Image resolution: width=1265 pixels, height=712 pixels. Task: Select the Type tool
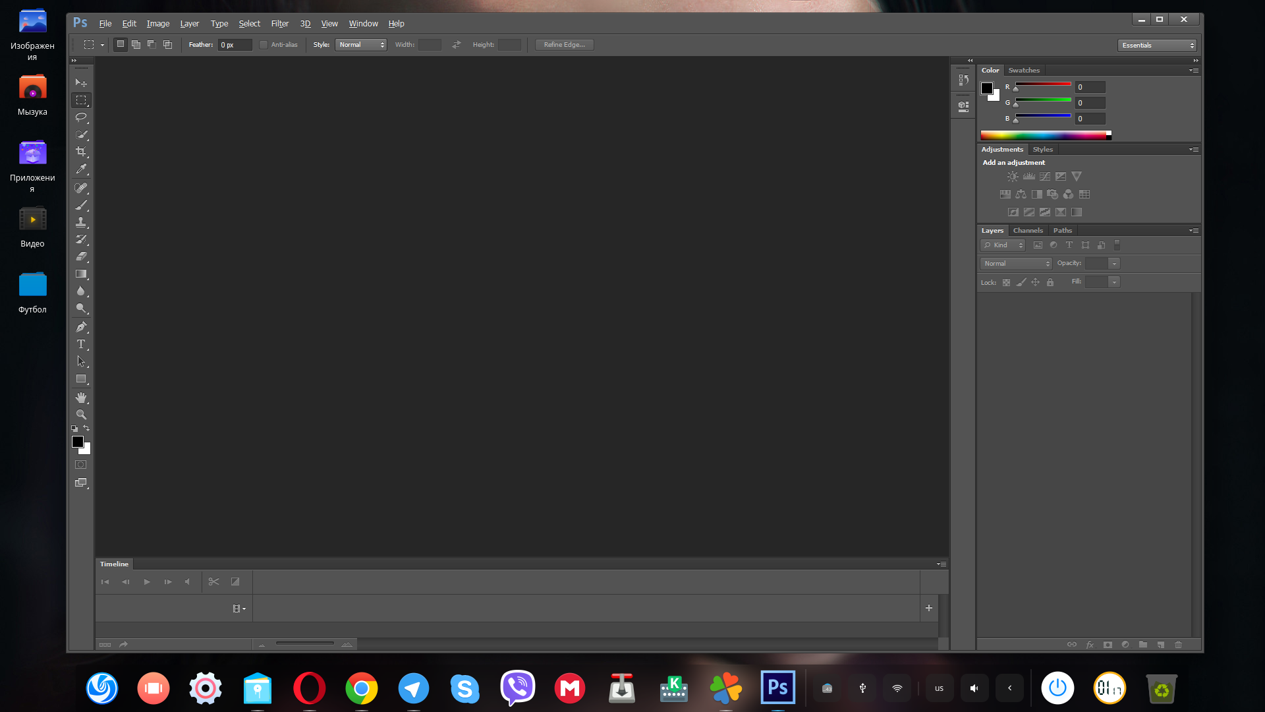81,344
